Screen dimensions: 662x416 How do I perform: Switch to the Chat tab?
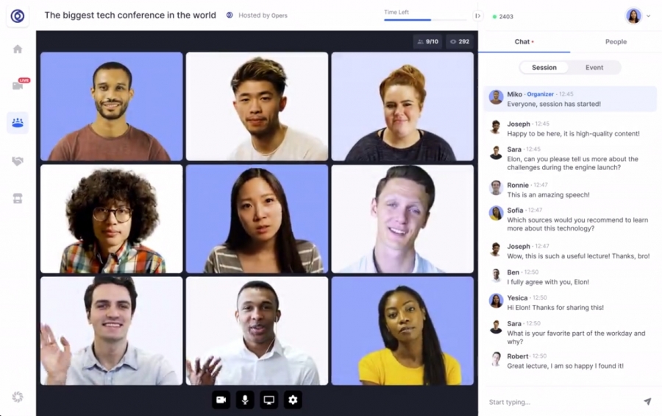[x=524, y=41]
